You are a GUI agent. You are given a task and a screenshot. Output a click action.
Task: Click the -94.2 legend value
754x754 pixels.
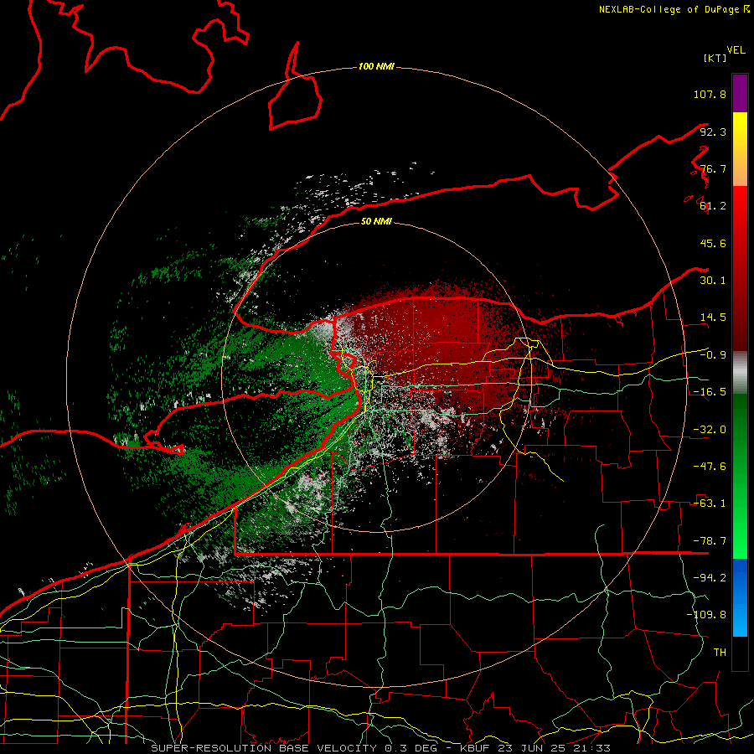click(710, 578)
